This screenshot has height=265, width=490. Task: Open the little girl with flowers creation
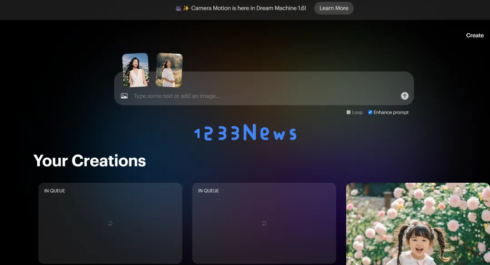coord(418,224)
